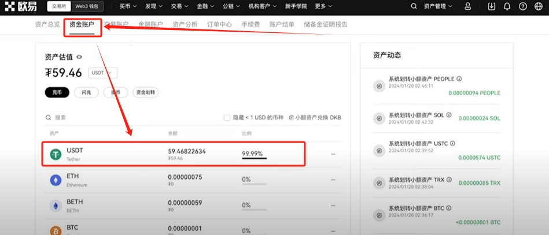Viewport: 549px width, 235px height.
Task: Click the download app icon
Action: pos(492,6)
